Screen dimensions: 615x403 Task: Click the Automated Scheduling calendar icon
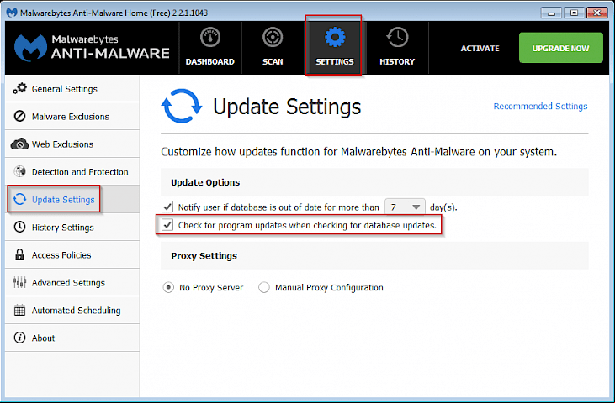(x=19, y=310)
